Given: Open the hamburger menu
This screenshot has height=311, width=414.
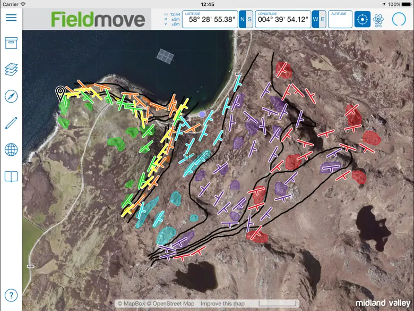Looking at the screenshot, I should click(11, 18).
